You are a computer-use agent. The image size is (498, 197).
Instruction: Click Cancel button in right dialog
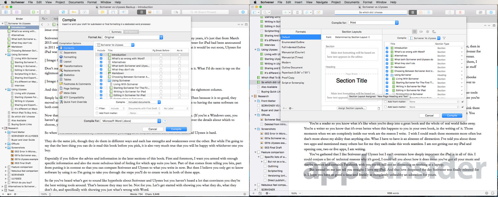(429, 115)
